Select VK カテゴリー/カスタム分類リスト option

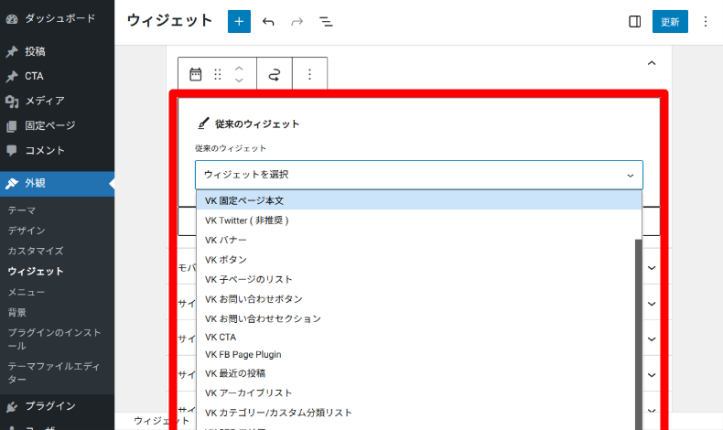(x=415, y=413)
